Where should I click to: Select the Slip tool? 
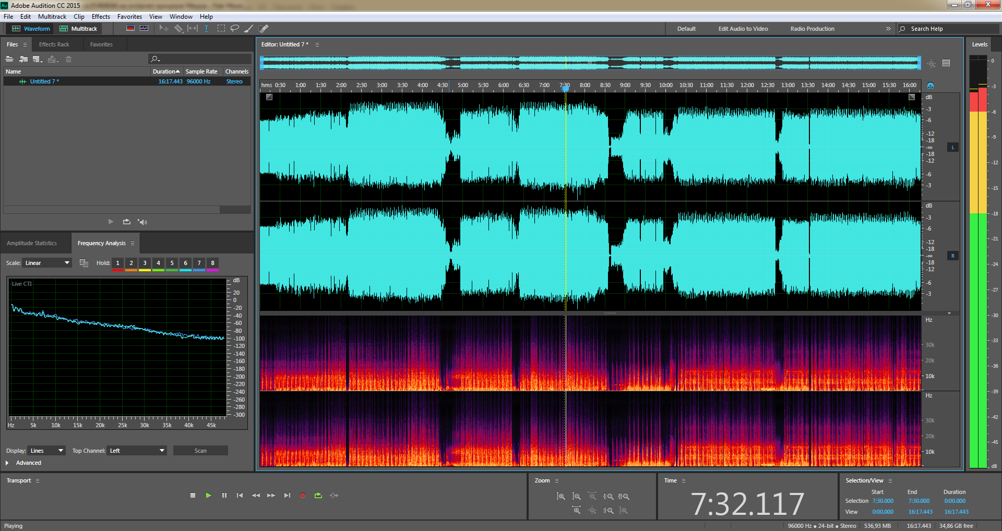193,28
